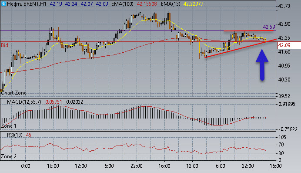Select the EMA(100) indicator label
Screen dimensions: 301x173
click(122, 4)
